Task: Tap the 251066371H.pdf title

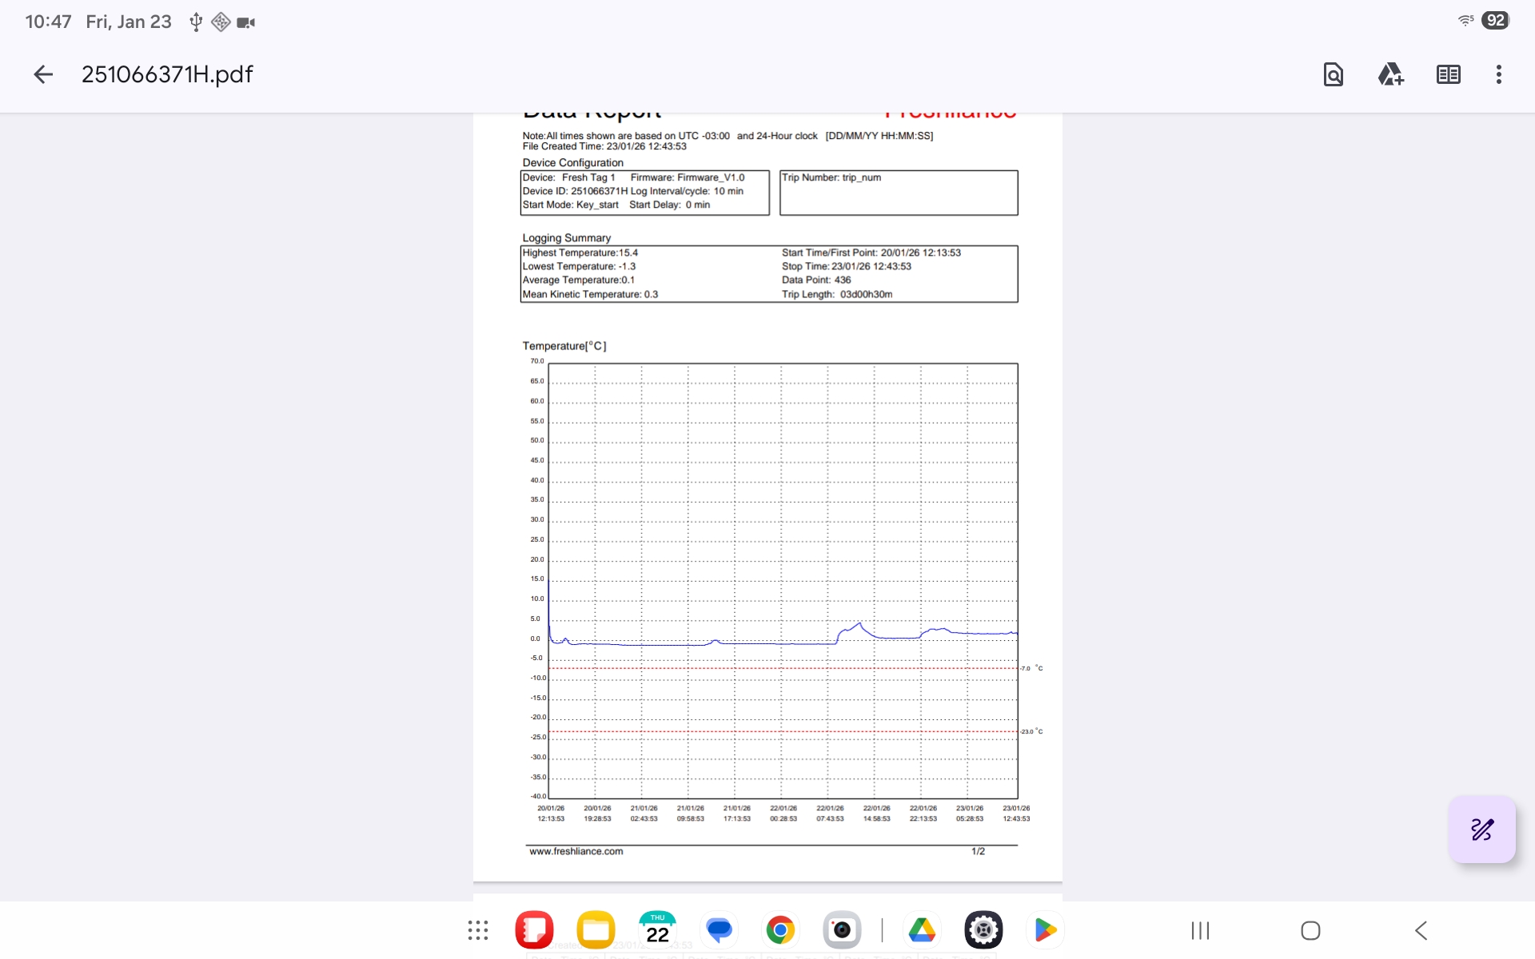Action: point(167,74)
